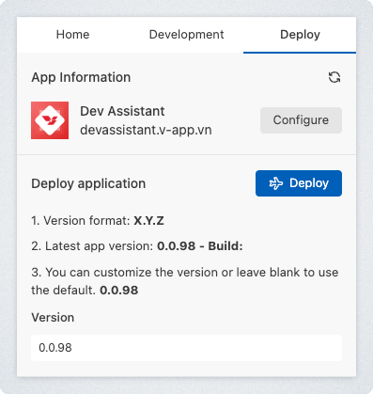Select the Deploy tab

pos(300,35)
